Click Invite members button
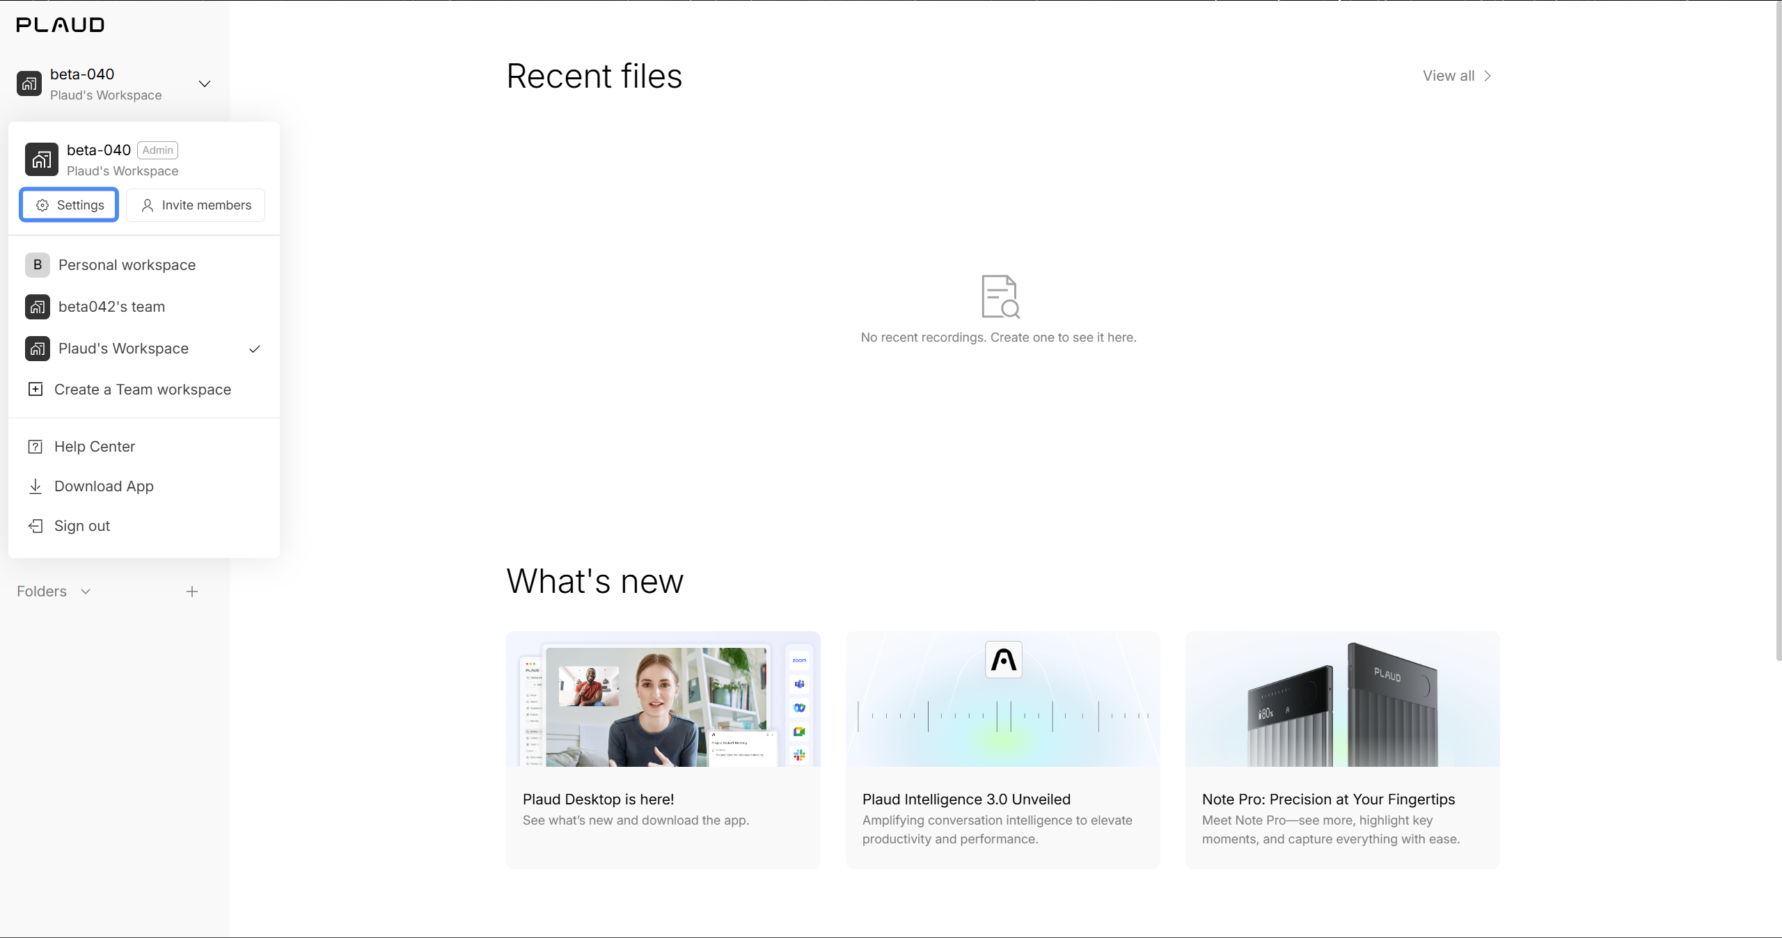The height and width of the screenshot is (938, 1782). click(x=196, y=205)
